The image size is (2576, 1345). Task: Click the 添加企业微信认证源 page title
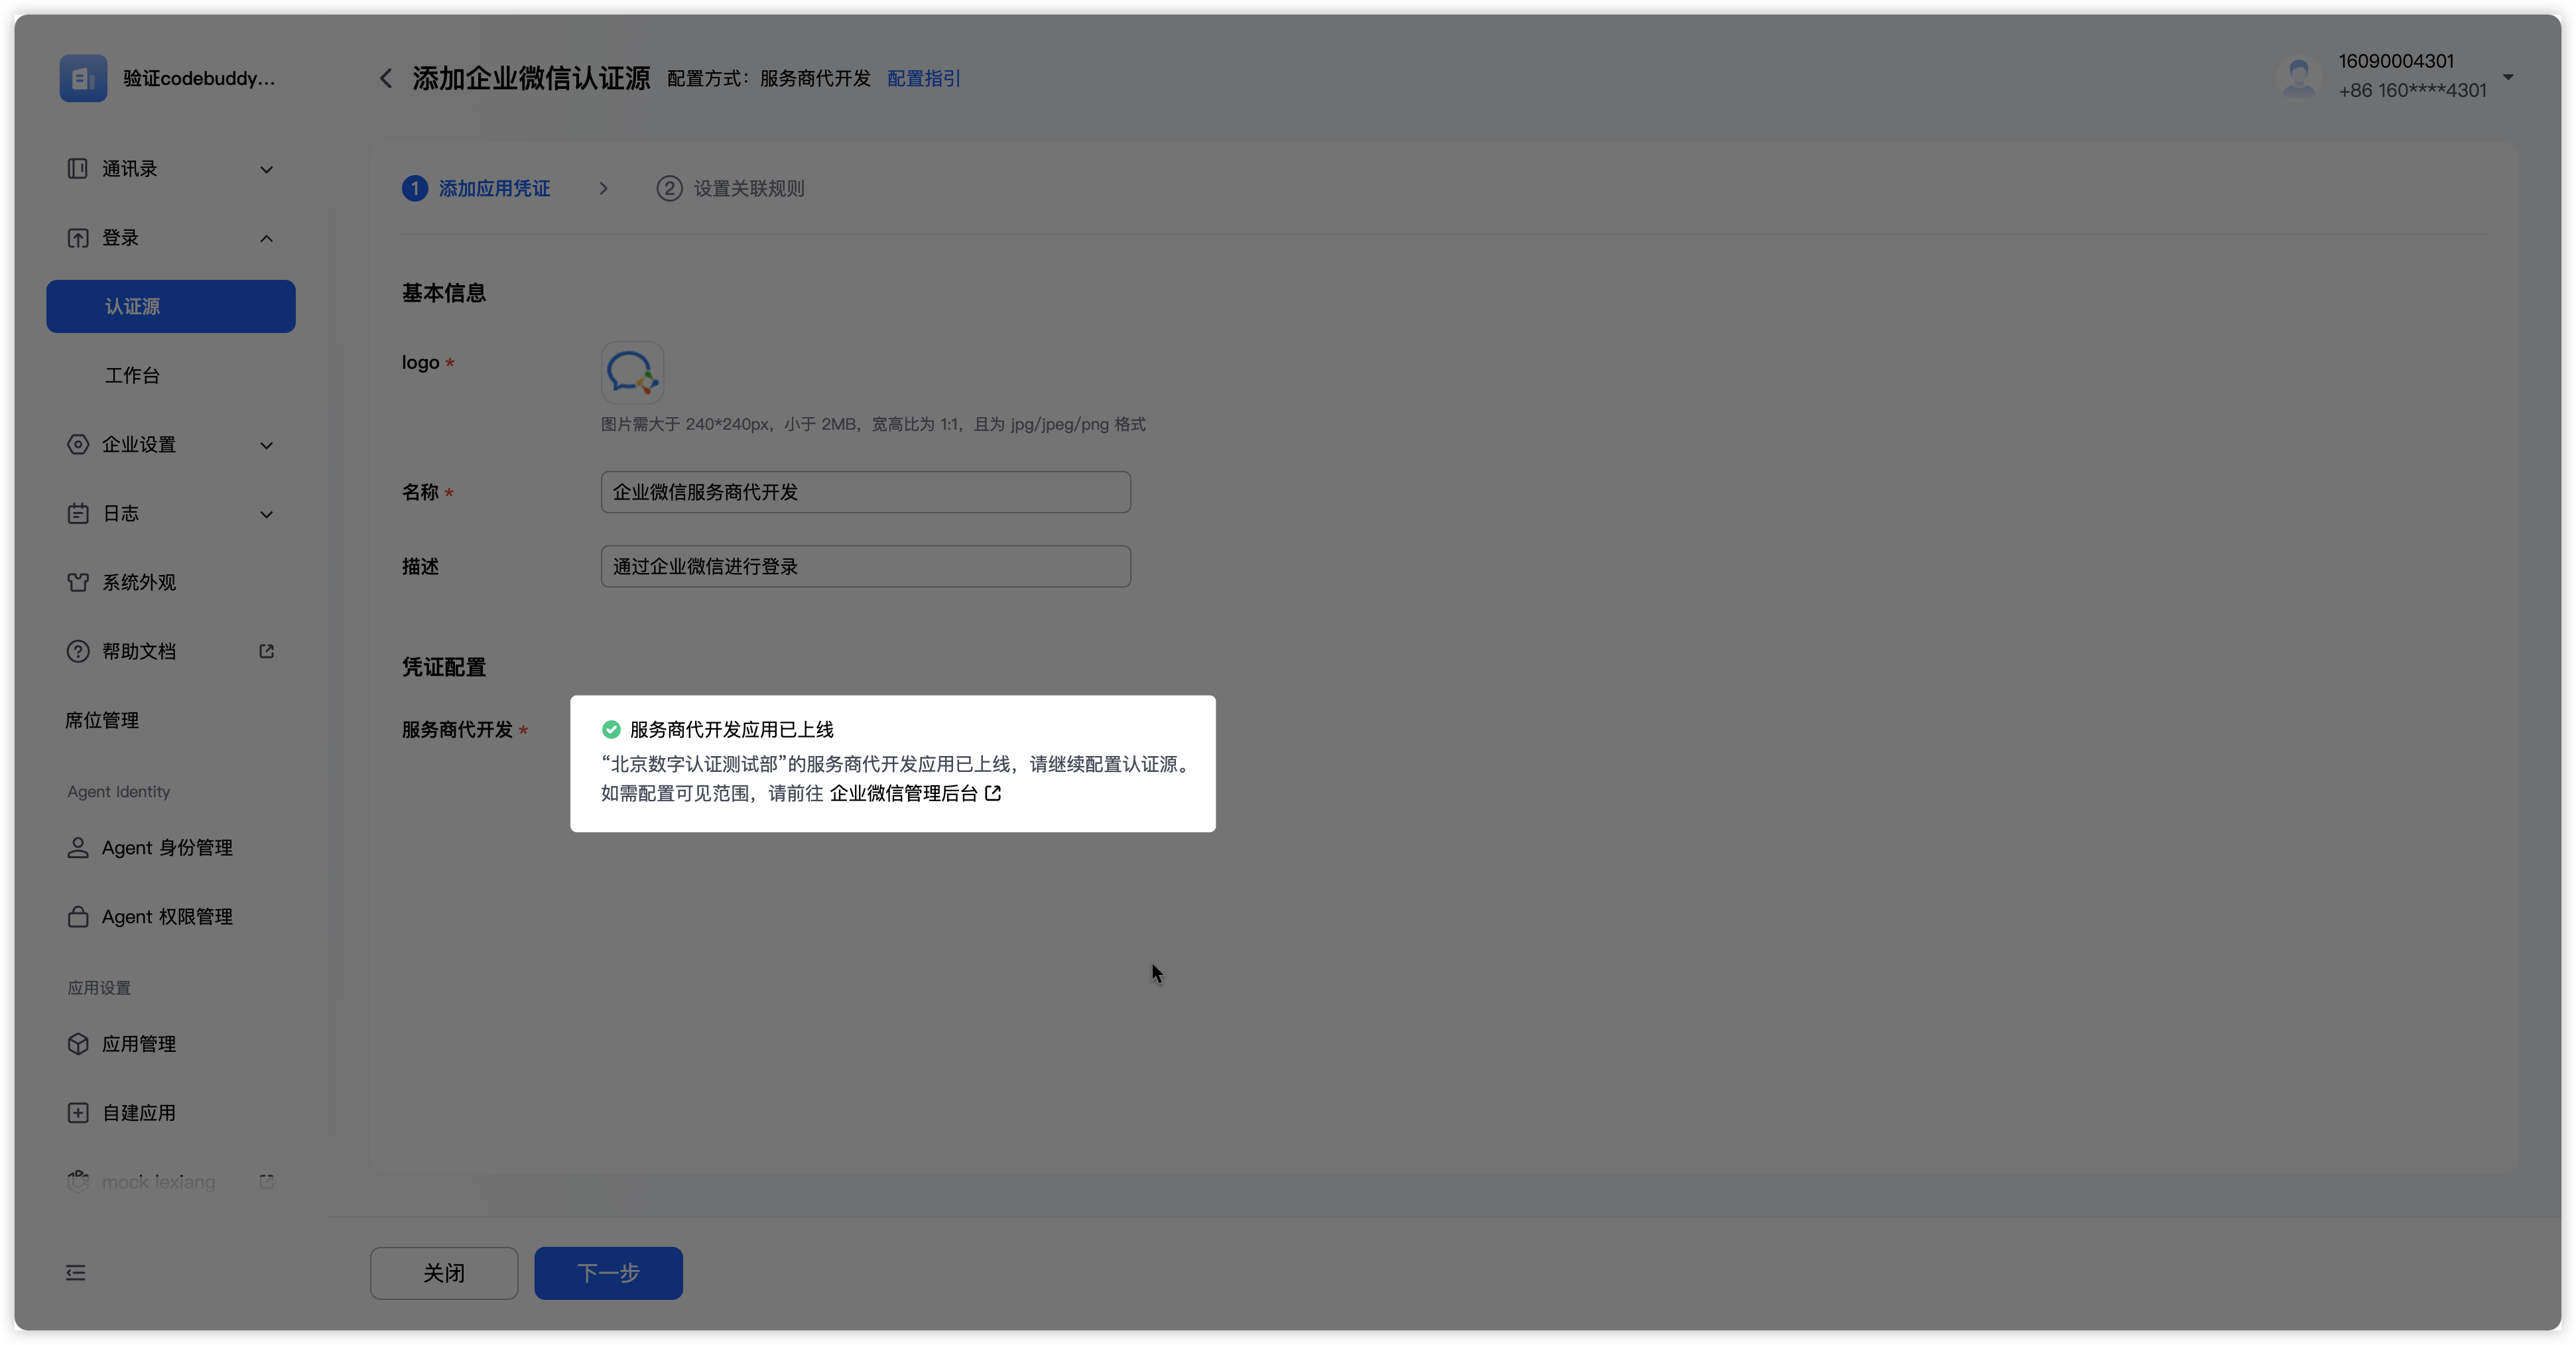[531, 78]
